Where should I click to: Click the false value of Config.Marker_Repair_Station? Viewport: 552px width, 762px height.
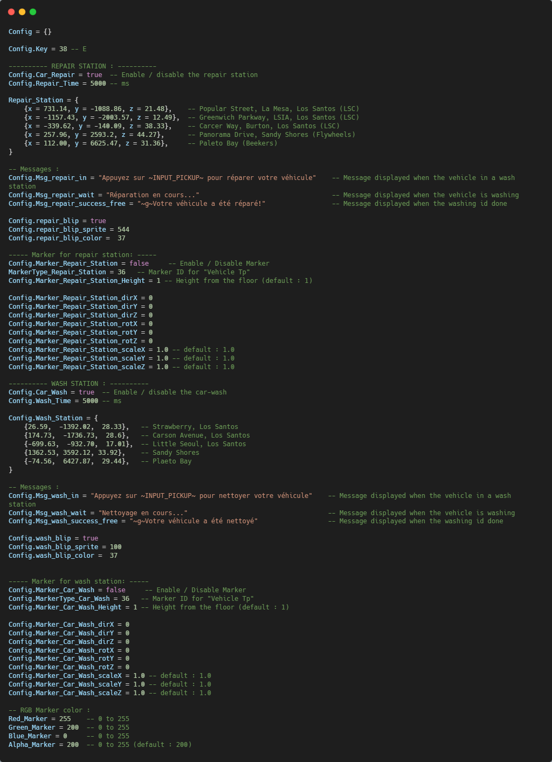[x=139, y=264]
